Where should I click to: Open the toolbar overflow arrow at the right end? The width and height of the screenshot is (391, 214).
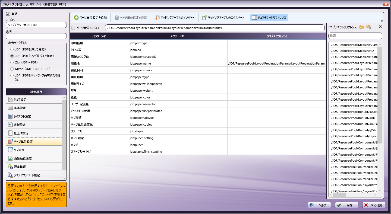382,21
